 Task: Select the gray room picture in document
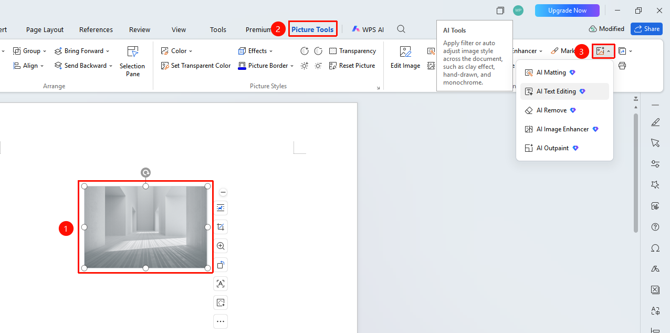pos(146,227)
